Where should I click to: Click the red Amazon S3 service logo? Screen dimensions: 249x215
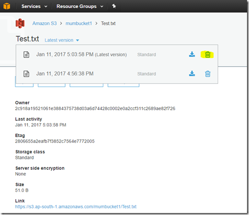(20, 23)
